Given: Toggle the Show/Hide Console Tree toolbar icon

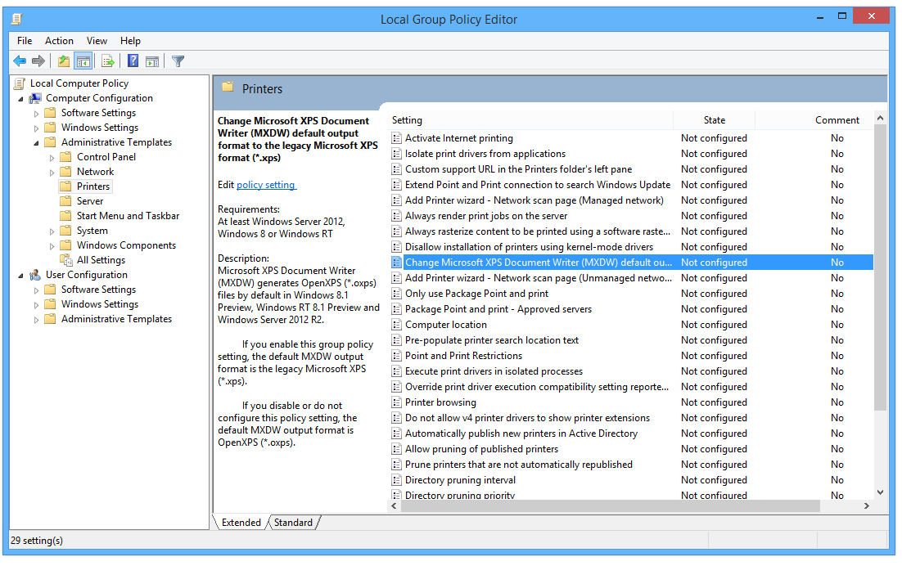Looking at the screenshot, I should [x=83, y=61].
